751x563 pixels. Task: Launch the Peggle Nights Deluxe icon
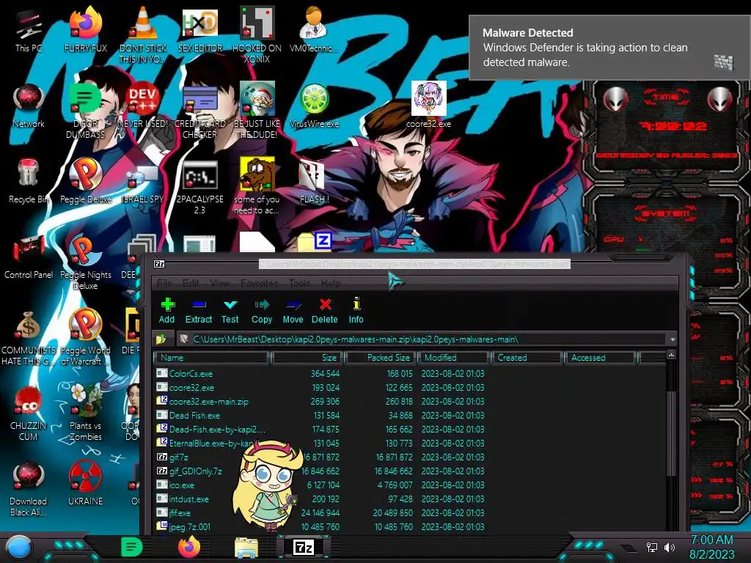click(85, 262)
